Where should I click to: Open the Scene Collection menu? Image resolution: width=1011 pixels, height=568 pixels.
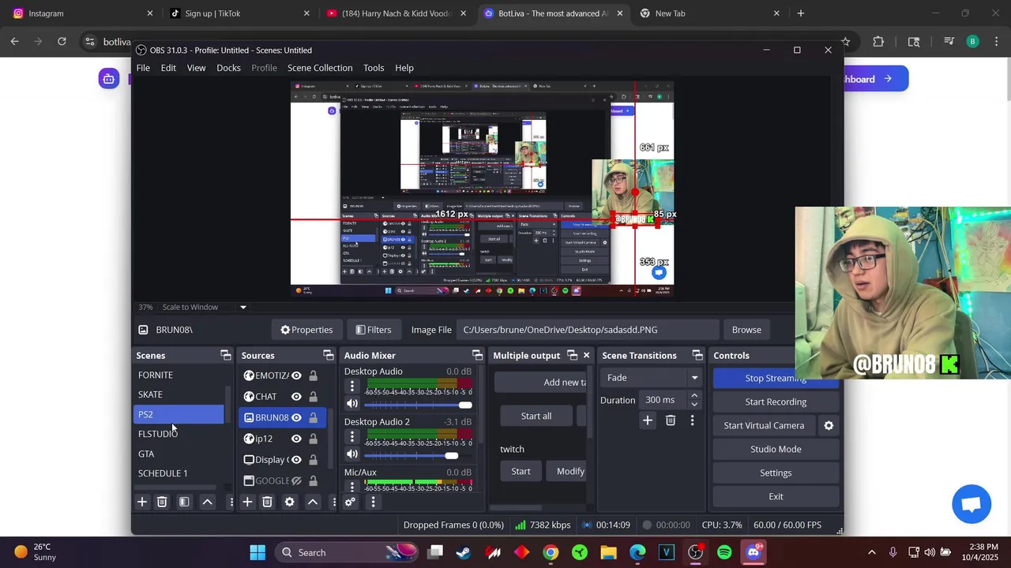coord(320,68)
